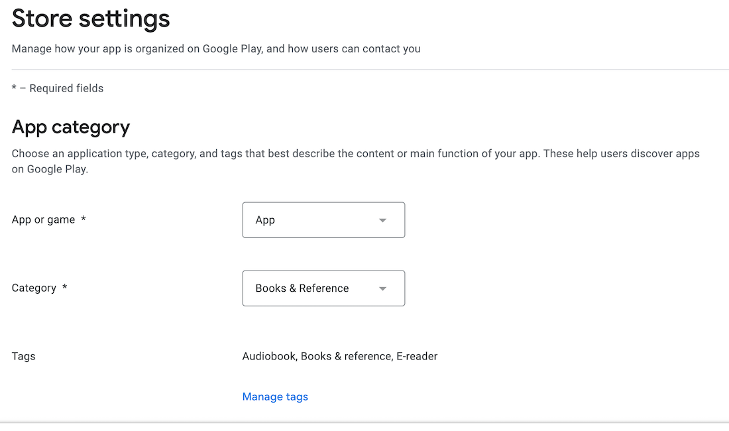
Task: Click the Tags row label
Action: click(x=23, y=356)
